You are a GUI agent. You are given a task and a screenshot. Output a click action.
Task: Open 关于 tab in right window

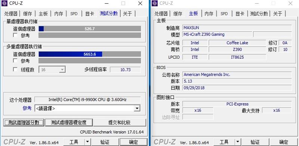[278, 14]
